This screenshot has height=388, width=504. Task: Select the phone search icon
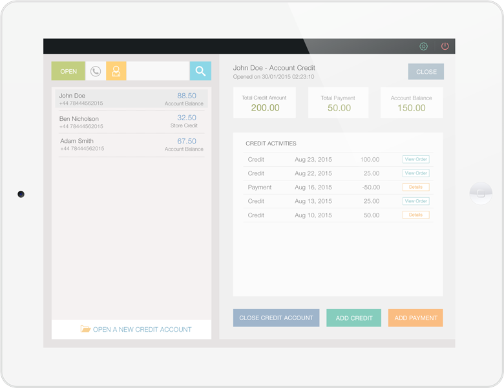[x=96, y=71]
